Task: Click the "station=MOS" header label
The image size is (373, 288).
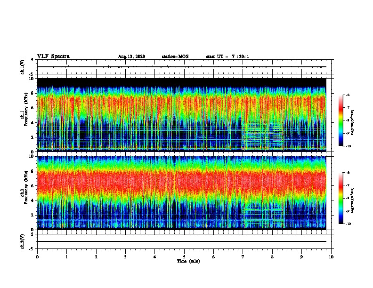Action: click(x=175, y=56)
